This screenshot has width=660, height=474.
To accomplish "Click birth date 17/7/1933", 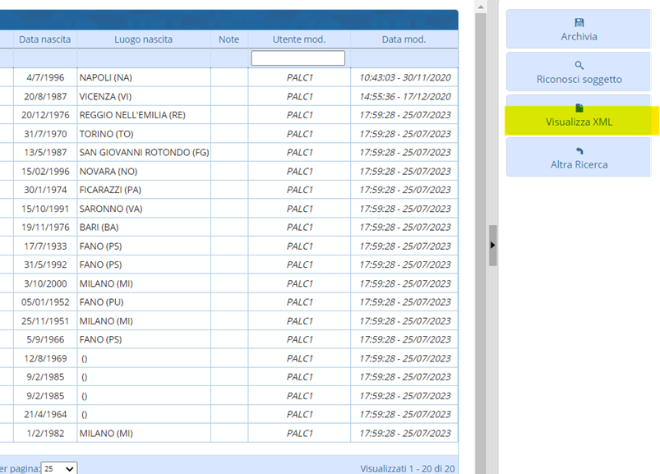I will (45, 246).
